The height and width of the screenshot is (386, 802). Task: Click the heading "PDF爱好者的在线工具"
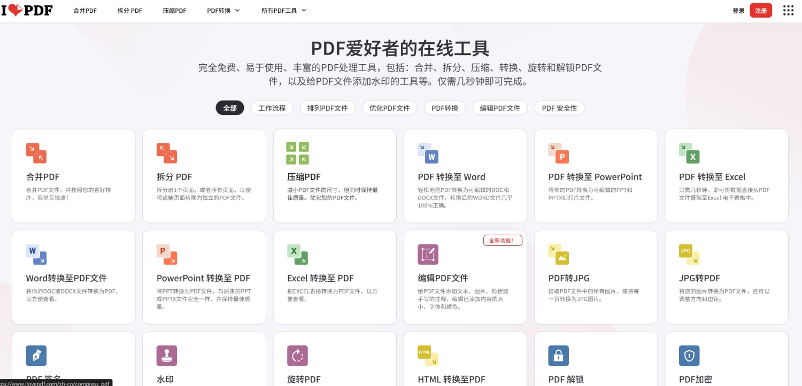(400, 48)
